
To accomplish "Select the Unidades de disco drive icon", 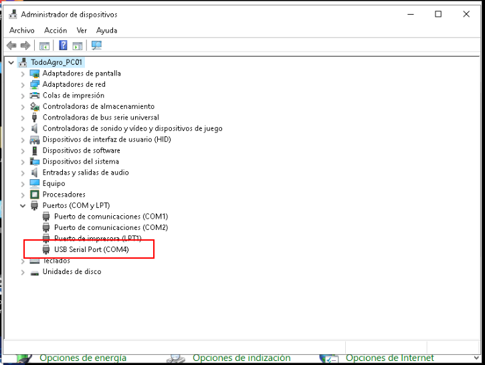I will point(35,273).
